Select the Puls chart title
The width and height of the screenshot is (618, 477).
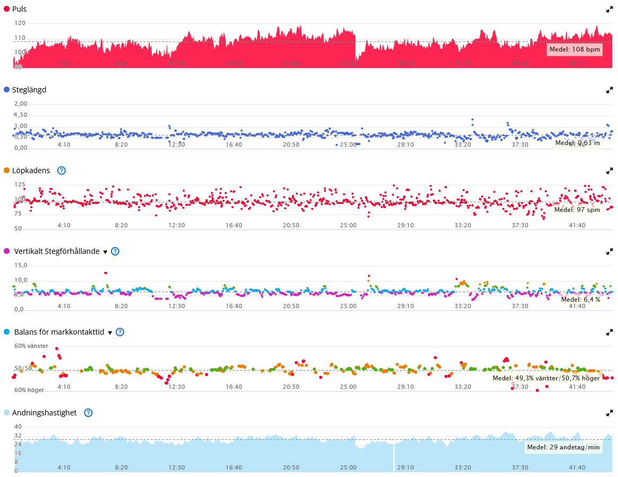[19, 9]
